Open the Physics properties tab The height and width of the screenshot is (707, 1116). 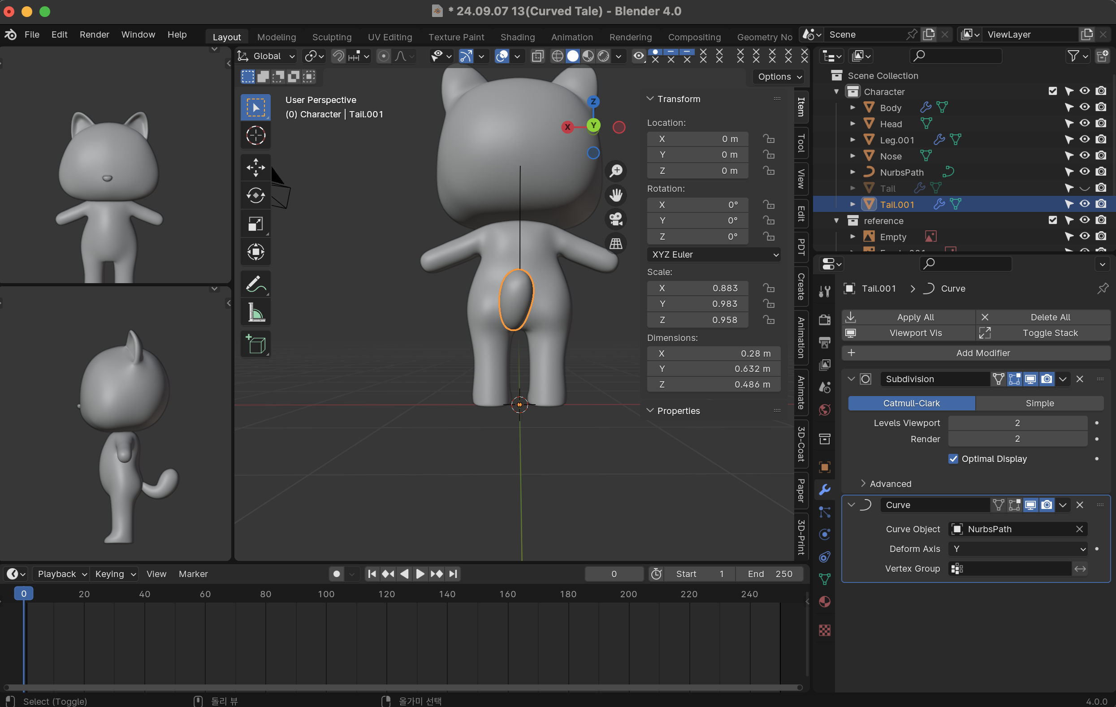tap(825, 534)
